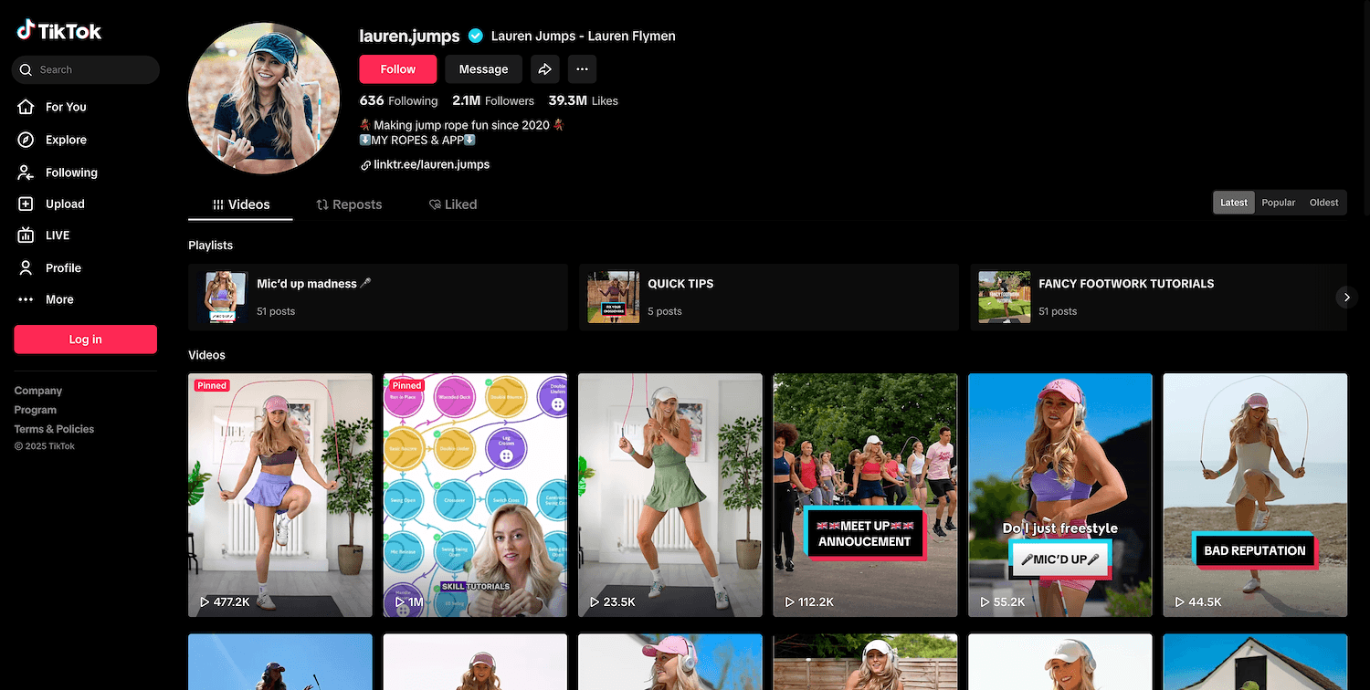
Task: Select the Latest sort option
Action: [1233, 203]
